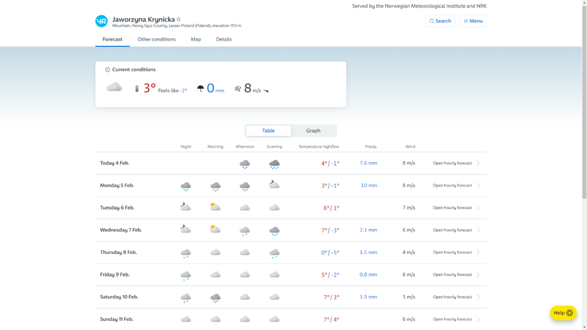The image size is (587, 330).
Task: Open the Map tab
Action: click(x=196, y=39)
